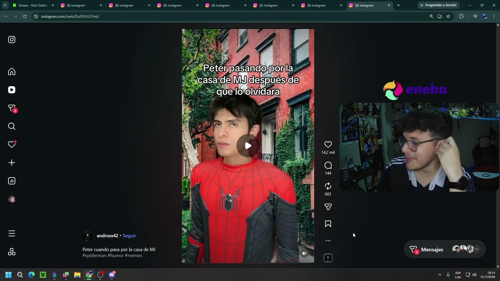Open the page zoom magnifier in the address bar
Viewport: 500px width, 281px height.
pos(431,16)
